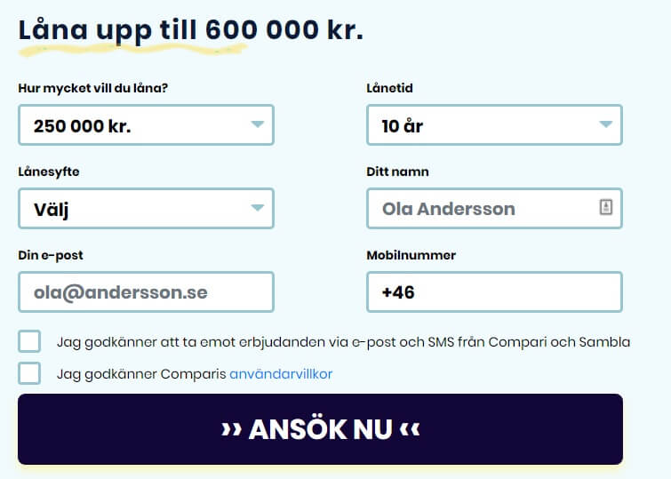Image resolution: width=671 pixels, height=479 pixels.
Task: Click the Din e-post label
Action: [51, 256]
